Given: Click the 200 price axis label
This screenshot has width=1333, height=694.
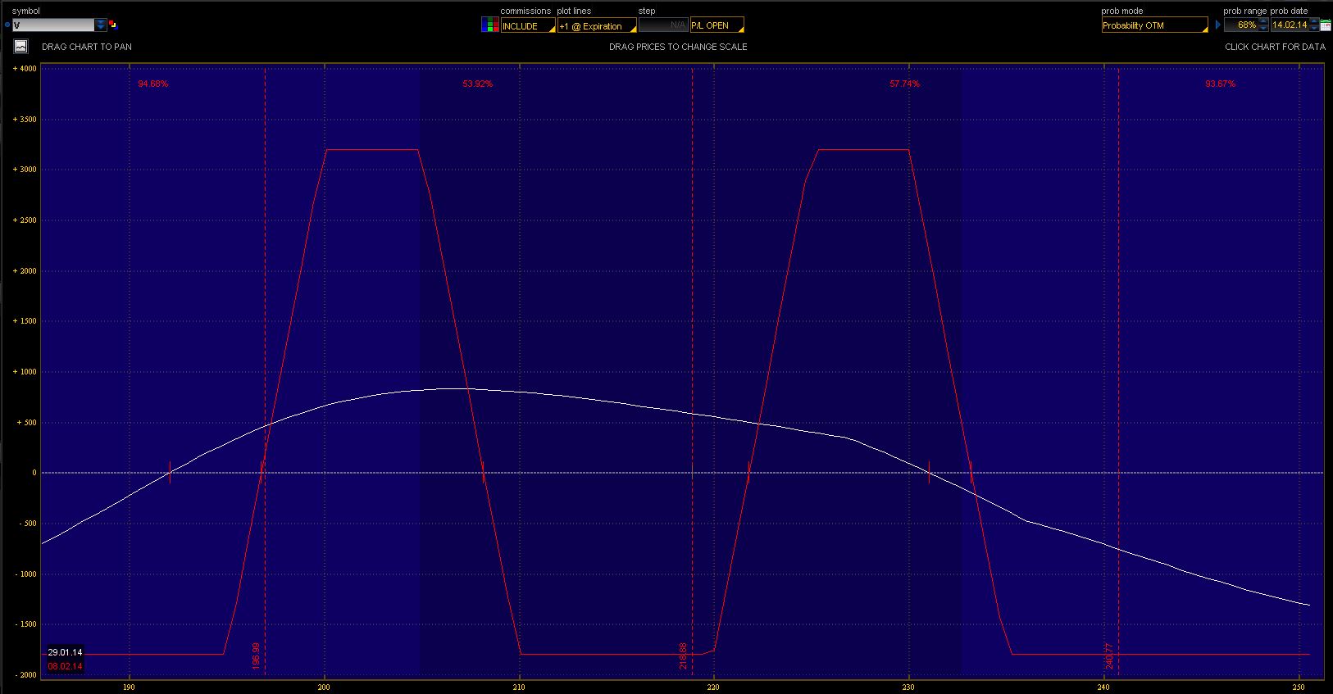Looking at the screenshot, I should [x=325, y=687].
